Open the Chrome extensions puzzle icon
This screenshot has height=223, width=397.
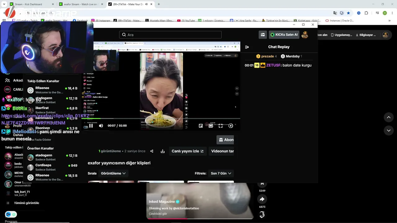point(366,13)
